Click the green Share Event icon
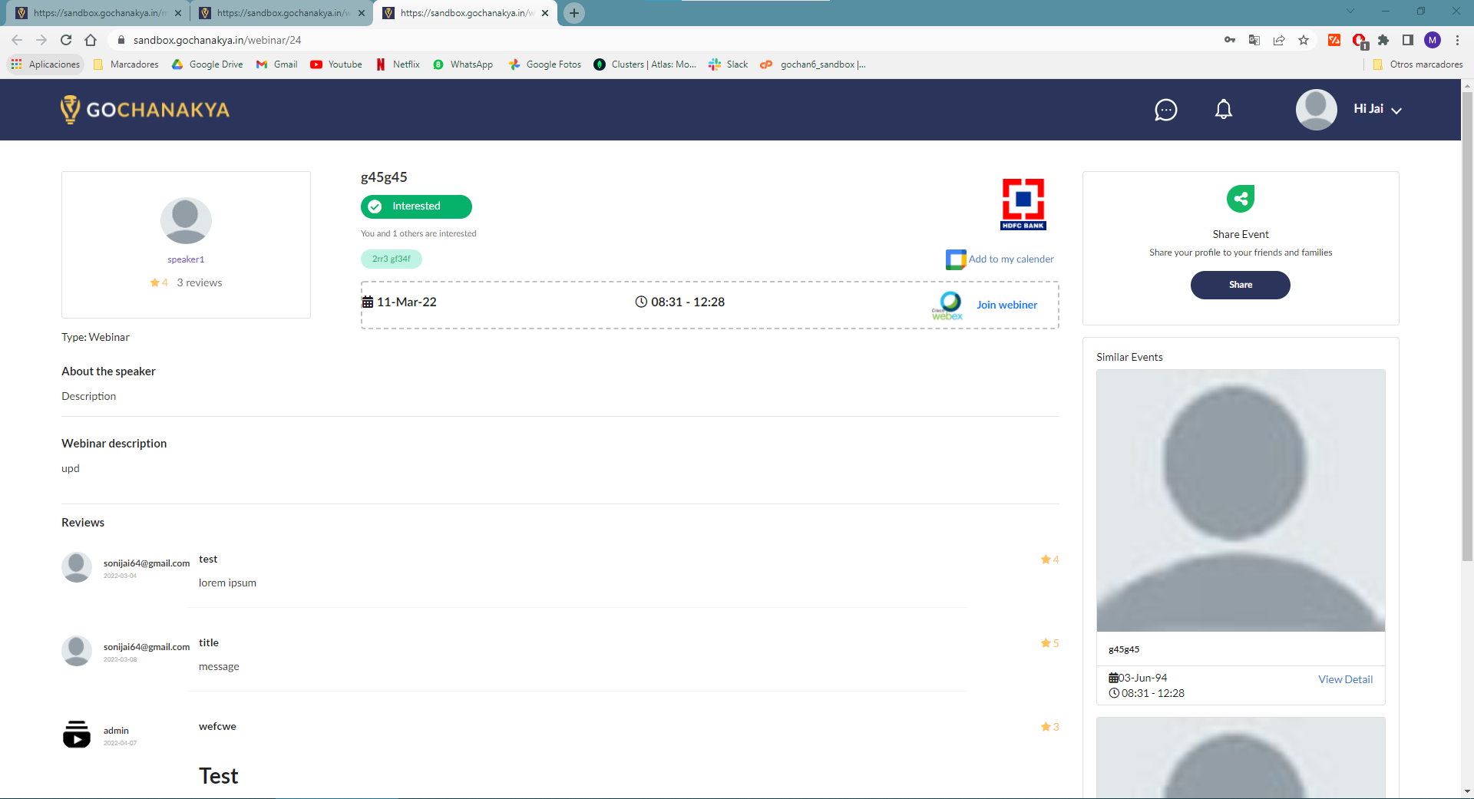 pos(1241,199)
